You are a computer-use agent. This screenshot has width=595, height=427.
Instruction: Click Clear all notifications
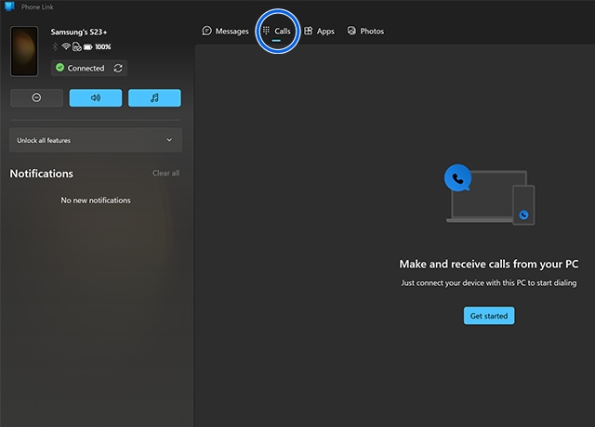pyautogui.click(x=165, y=174)
